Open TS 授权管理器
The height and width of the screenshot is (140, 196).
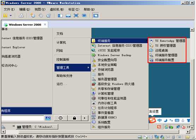pyautogui.click(x=167, y=46)
